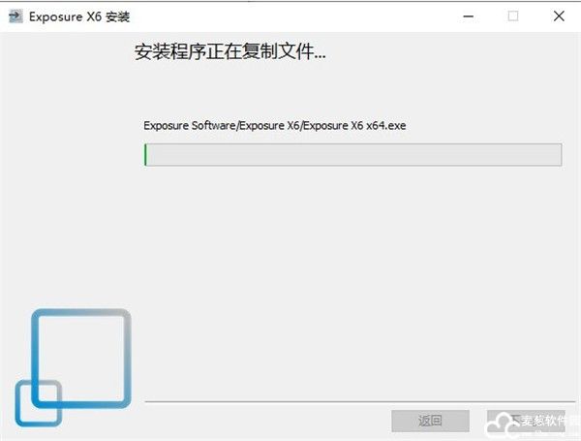The height and width of the screenshot is (441, 581).
Task: Click the 麦葱软件 watermark text
Action: [549, 421]
